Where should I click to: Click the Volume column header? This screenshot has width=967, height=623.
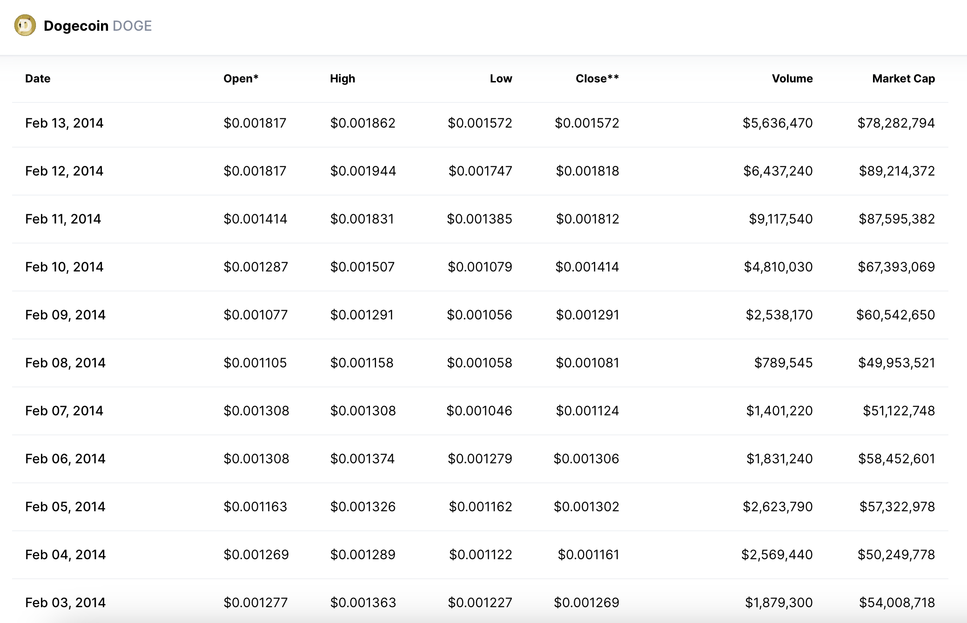tap(792, 79)
